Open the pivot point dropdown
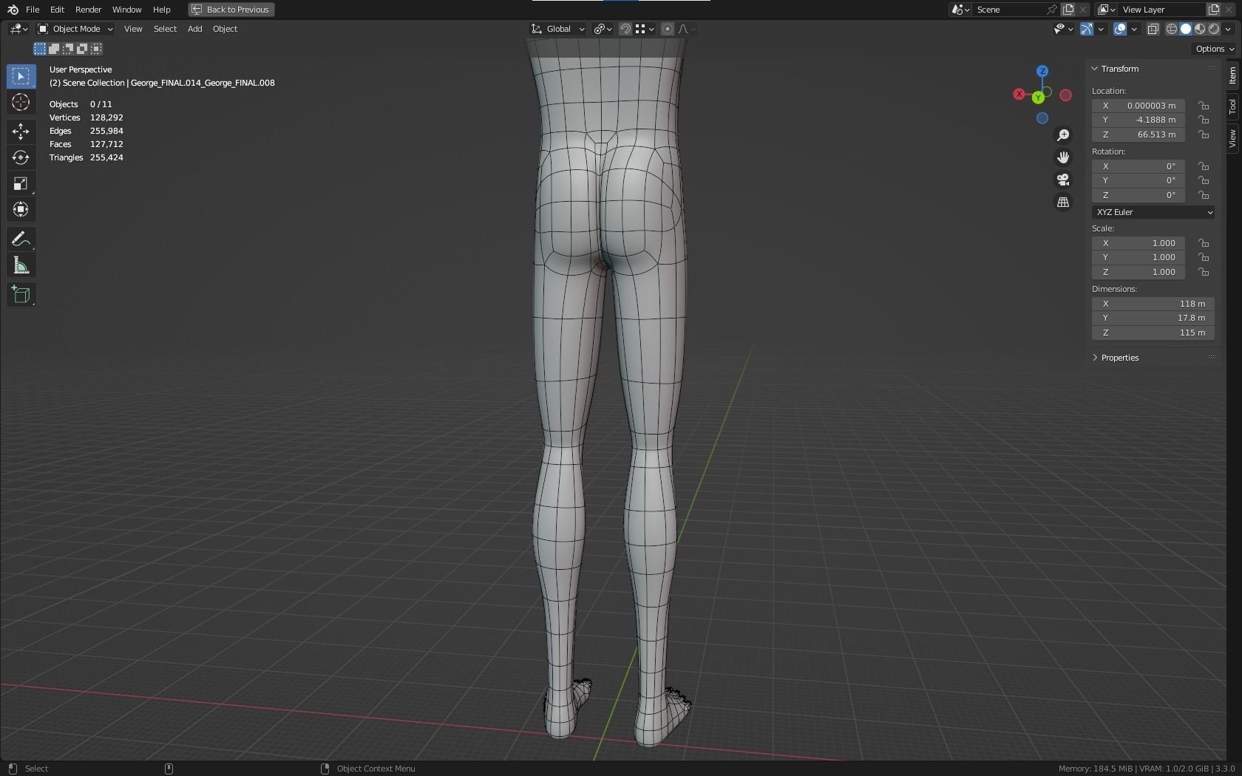1242x776 pixels. tap(603, 29)
